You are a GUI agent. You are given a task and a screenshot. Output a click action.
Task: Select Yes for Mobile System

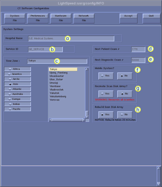point(106,76)
